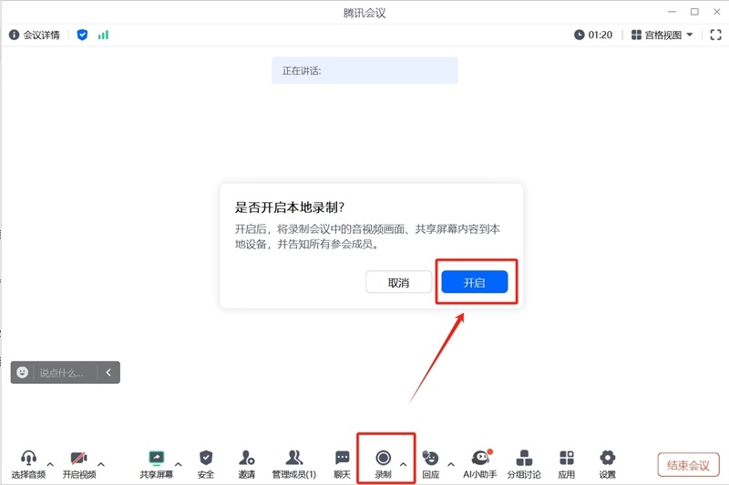The height and width of the screenshot is (485, 729).
Task: Collapse the chat bar with left chevron
Action: pyautogui.click(x=108, y=372)
